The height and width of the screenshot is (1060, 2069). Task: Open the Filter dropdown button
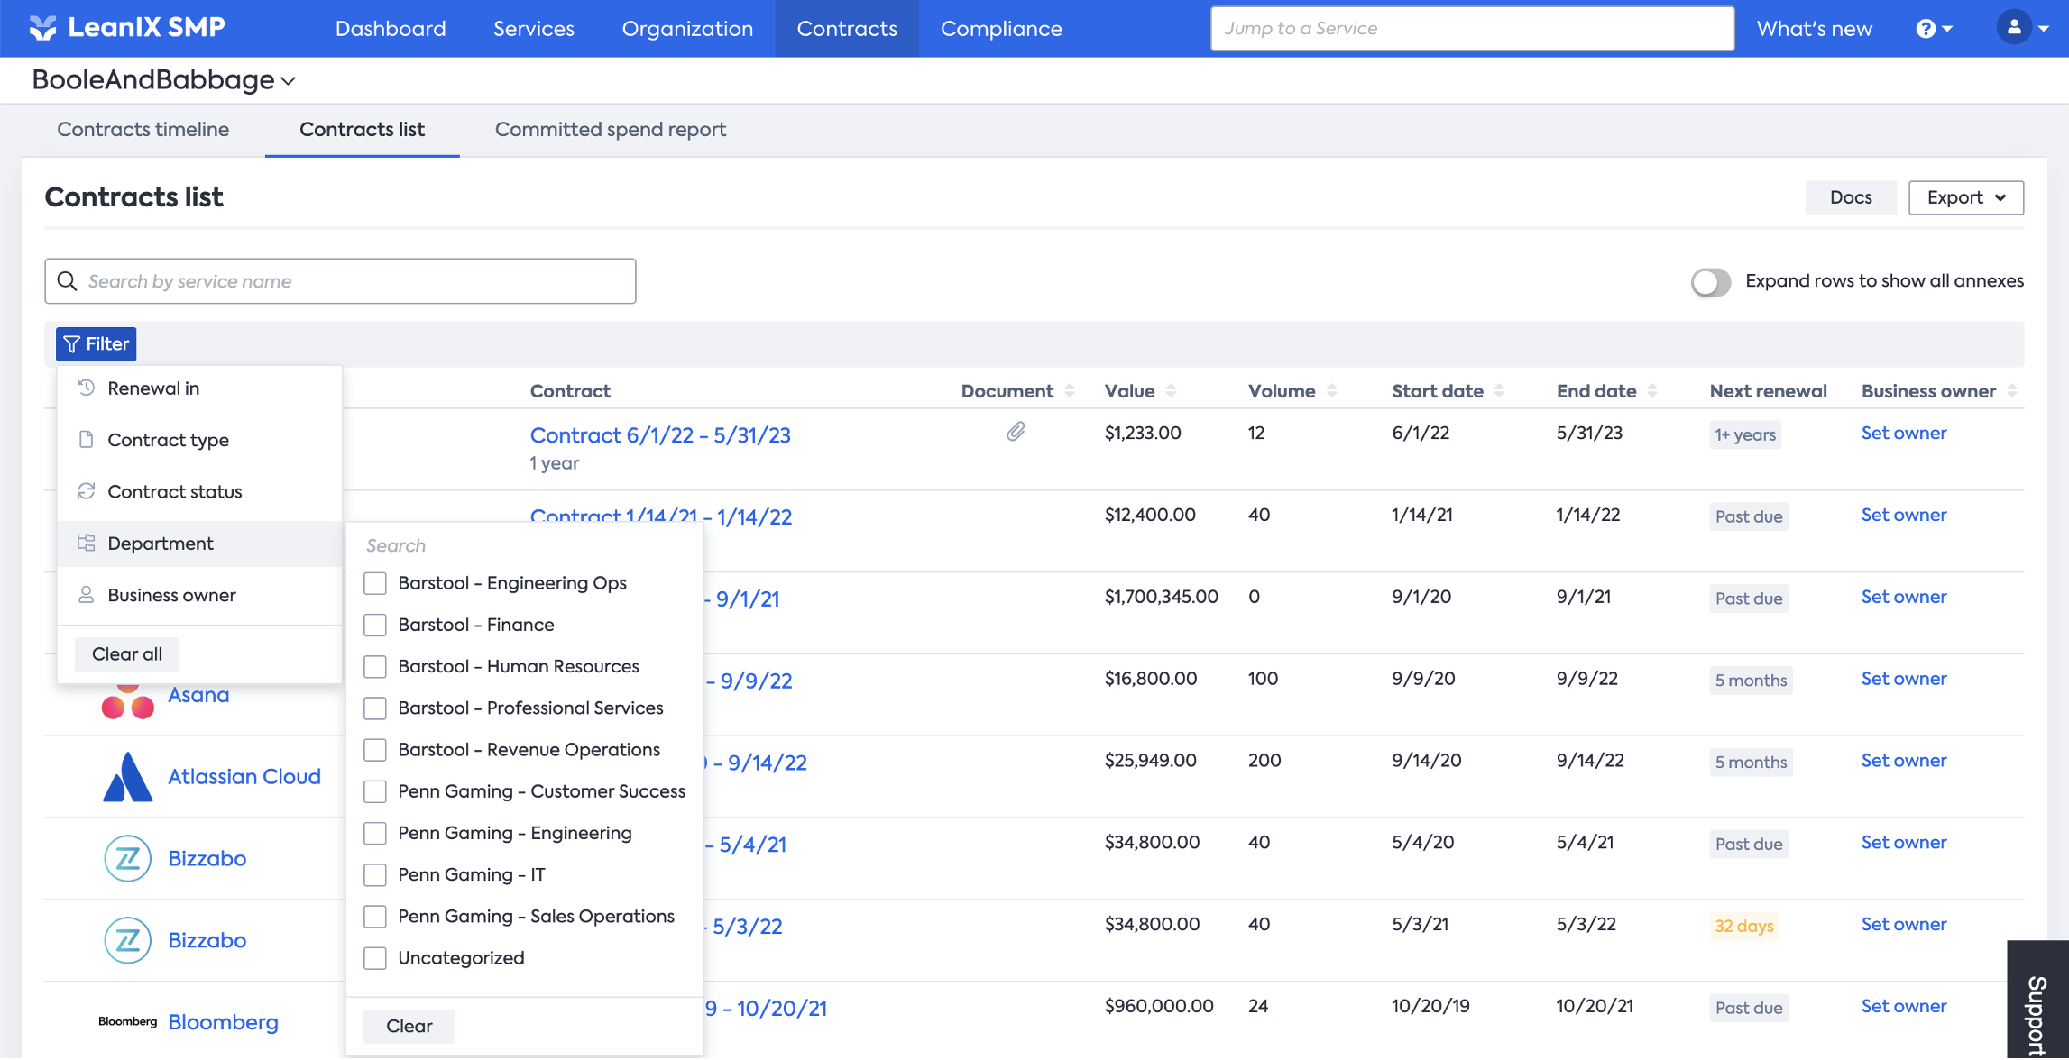pyautogui.click(x=97, y=344)
